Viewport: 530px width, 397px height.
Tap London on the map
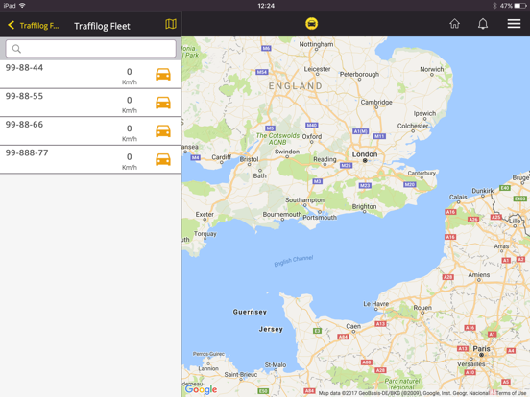click(x=365, y=154)
